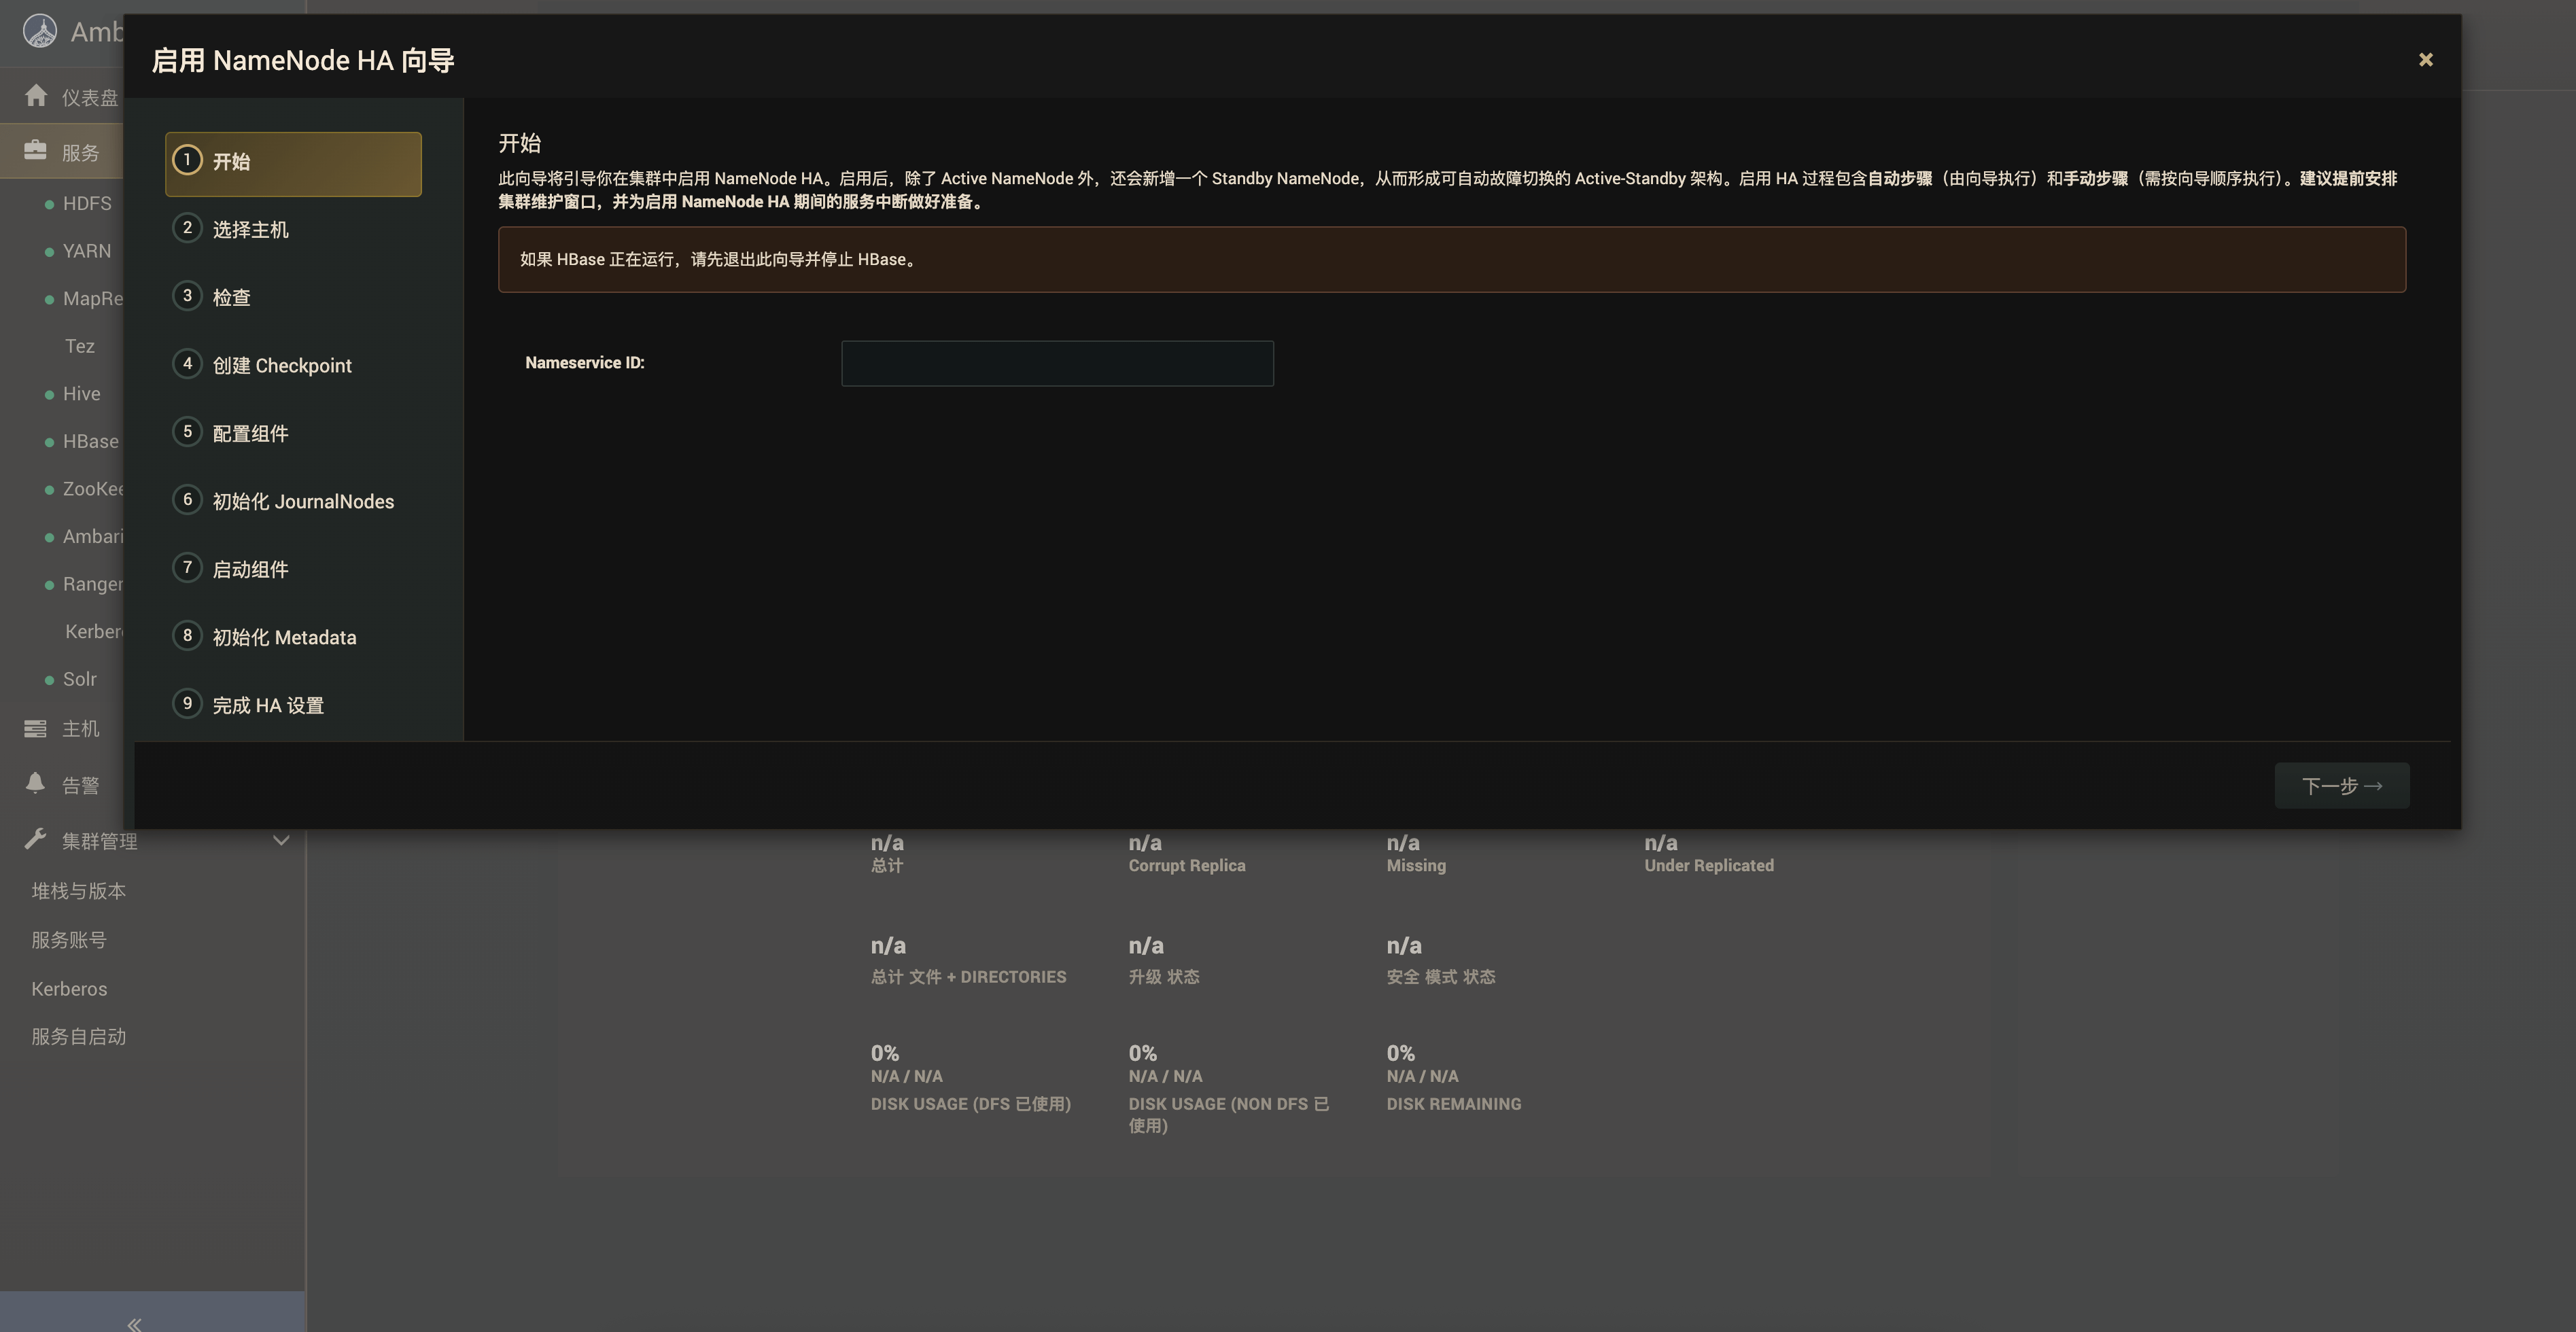Focus the Nameservice ID input field

tap(1057, 364)
